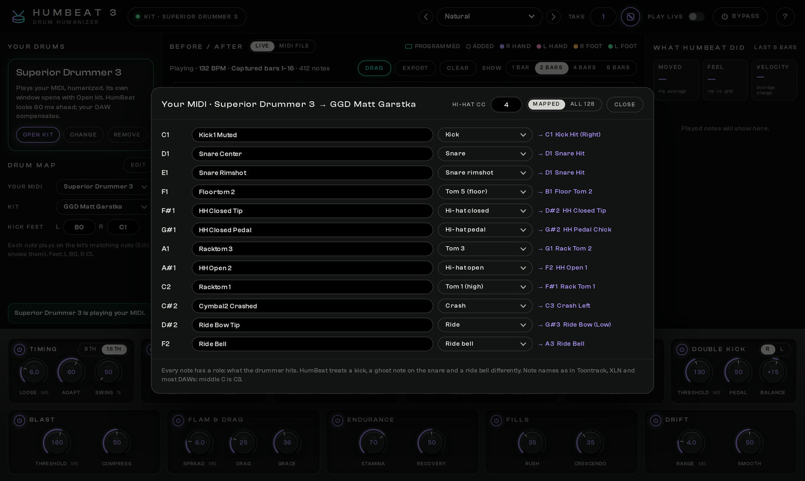Click the HumBeat drum logo icon
Viewport: 805px width, 481px height.
(x=19, y=17)
